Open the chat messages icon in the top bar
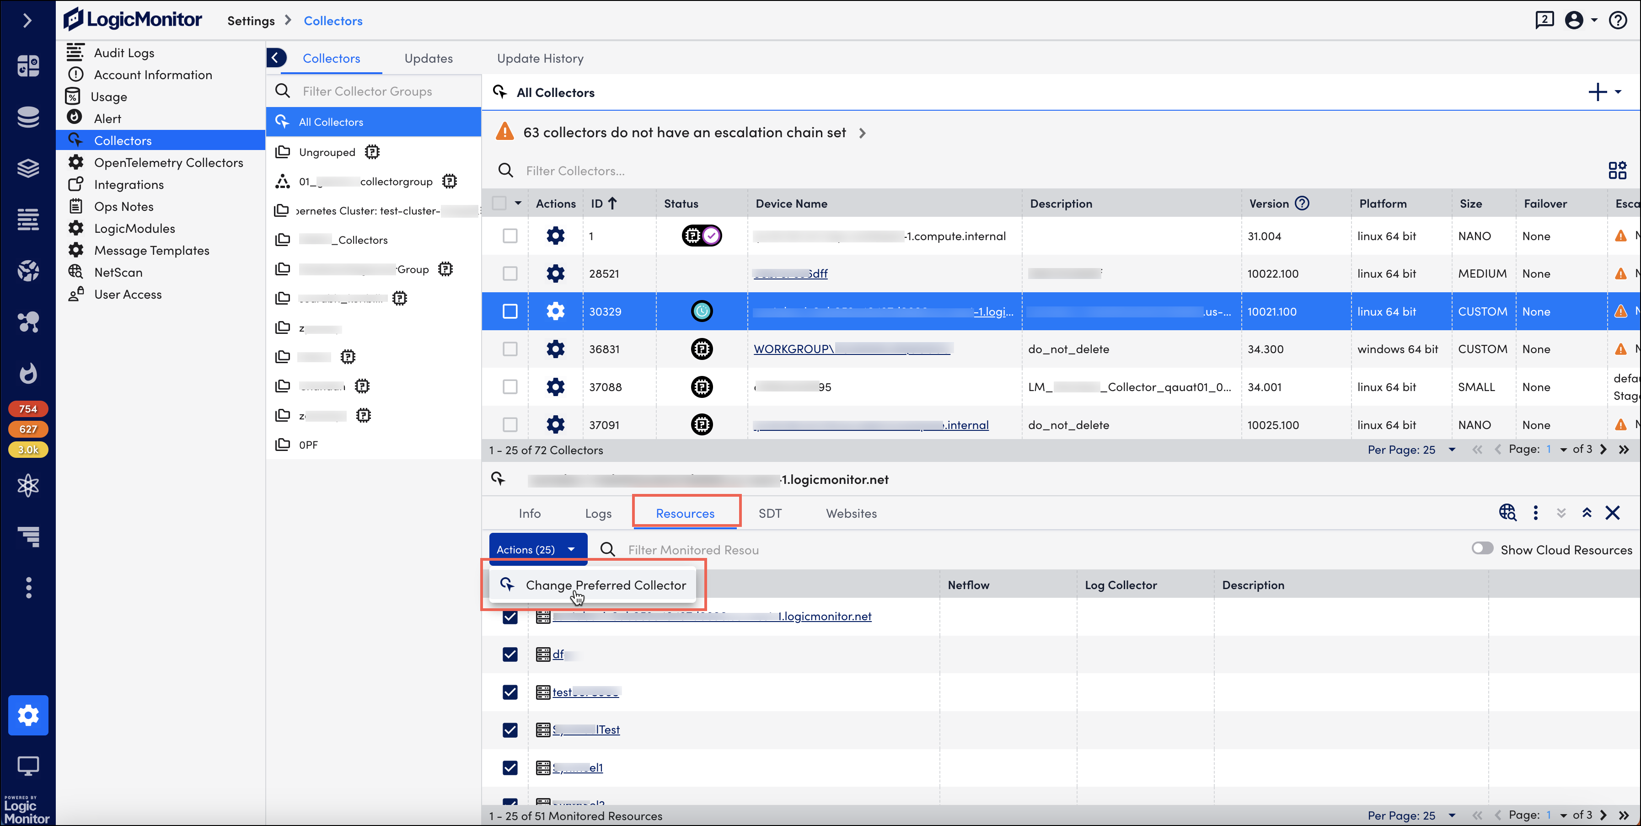Viewport: 1641px width, 826px height. [x=1544, y=21]
